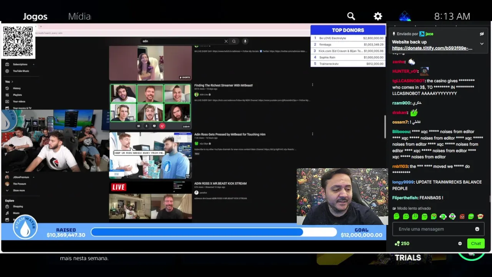Click the YouTube page vertical scrollbar

click(385, 127)
